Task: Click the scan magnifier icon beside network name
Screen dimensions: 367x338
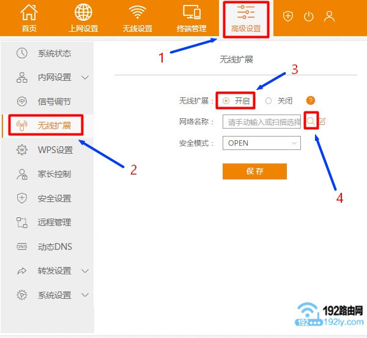Action: click(x=311, y=122)
